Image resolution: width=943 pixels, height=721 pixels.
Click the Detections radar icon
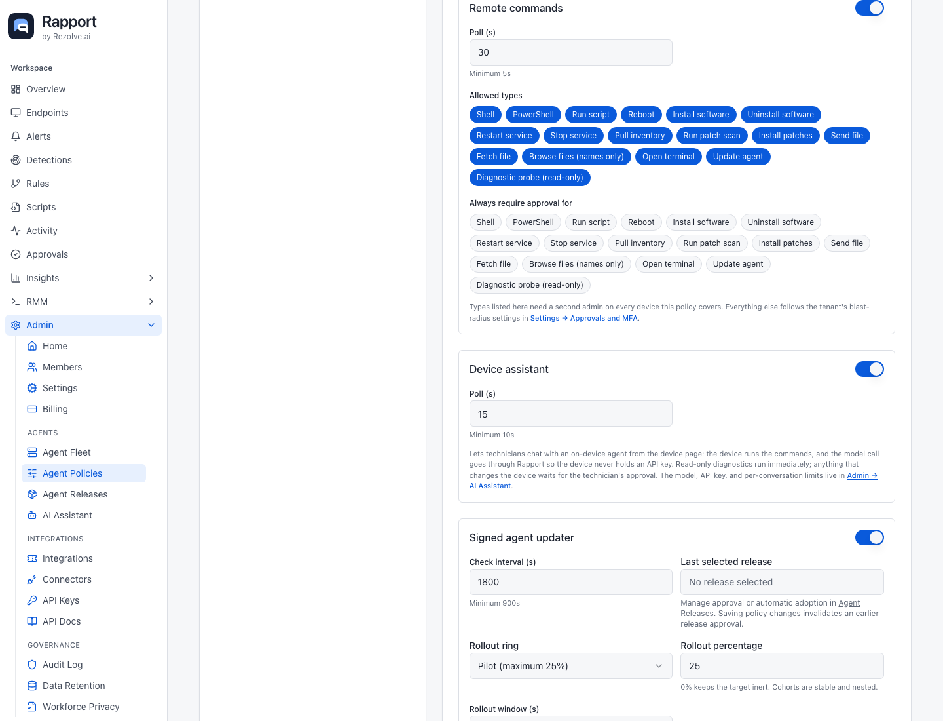(16, 160)
